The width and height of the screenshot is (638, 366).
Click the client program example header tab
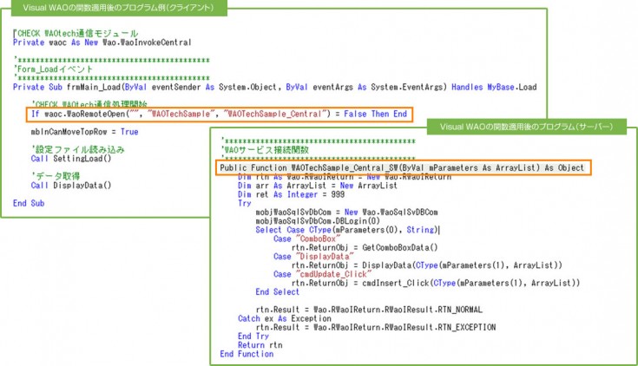coord(115,8)
